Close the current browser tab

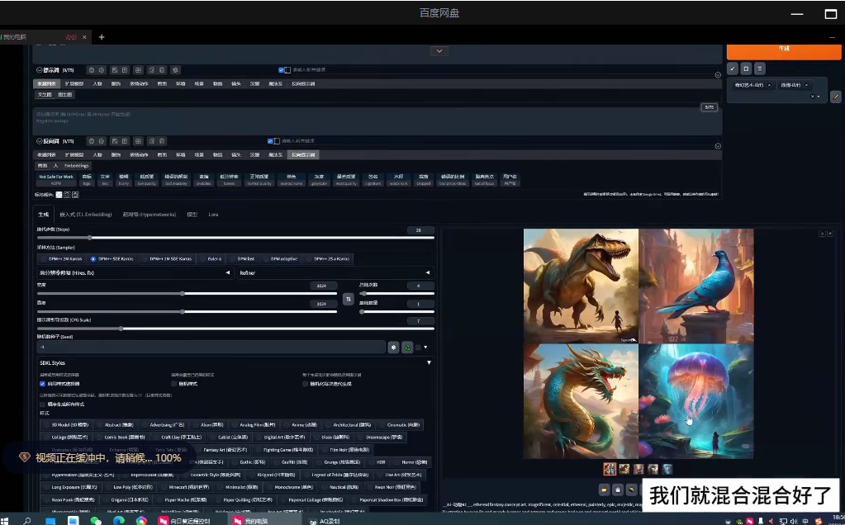[84, 37]
